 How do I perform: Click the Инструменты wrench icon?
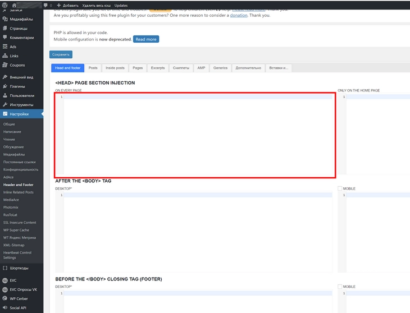click(x=4, y=104)
